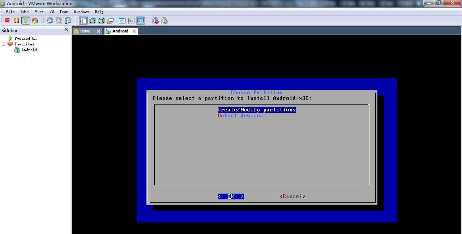Screen dimensions: 462x234
Task: Open the Appliance view icon
Action: [x=131, y=21]
